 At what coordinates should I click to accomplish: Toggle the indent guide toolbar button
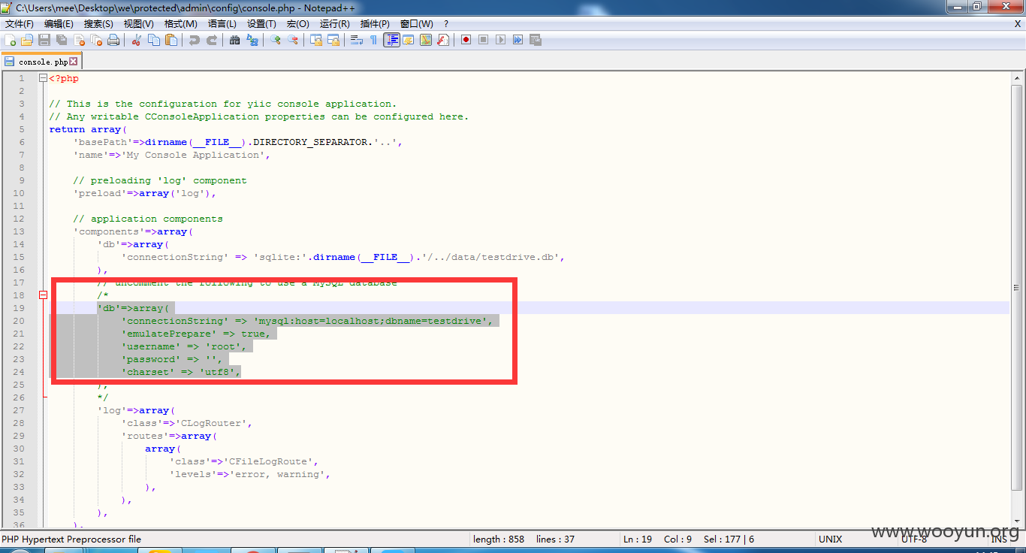click(x=391, y=40)
